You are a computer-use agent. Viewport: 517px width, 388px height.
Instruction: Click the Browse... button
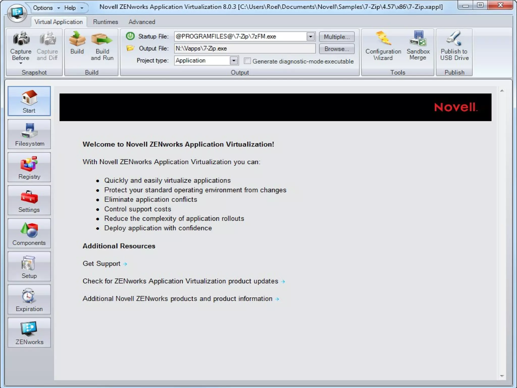(x=337, y=49)
